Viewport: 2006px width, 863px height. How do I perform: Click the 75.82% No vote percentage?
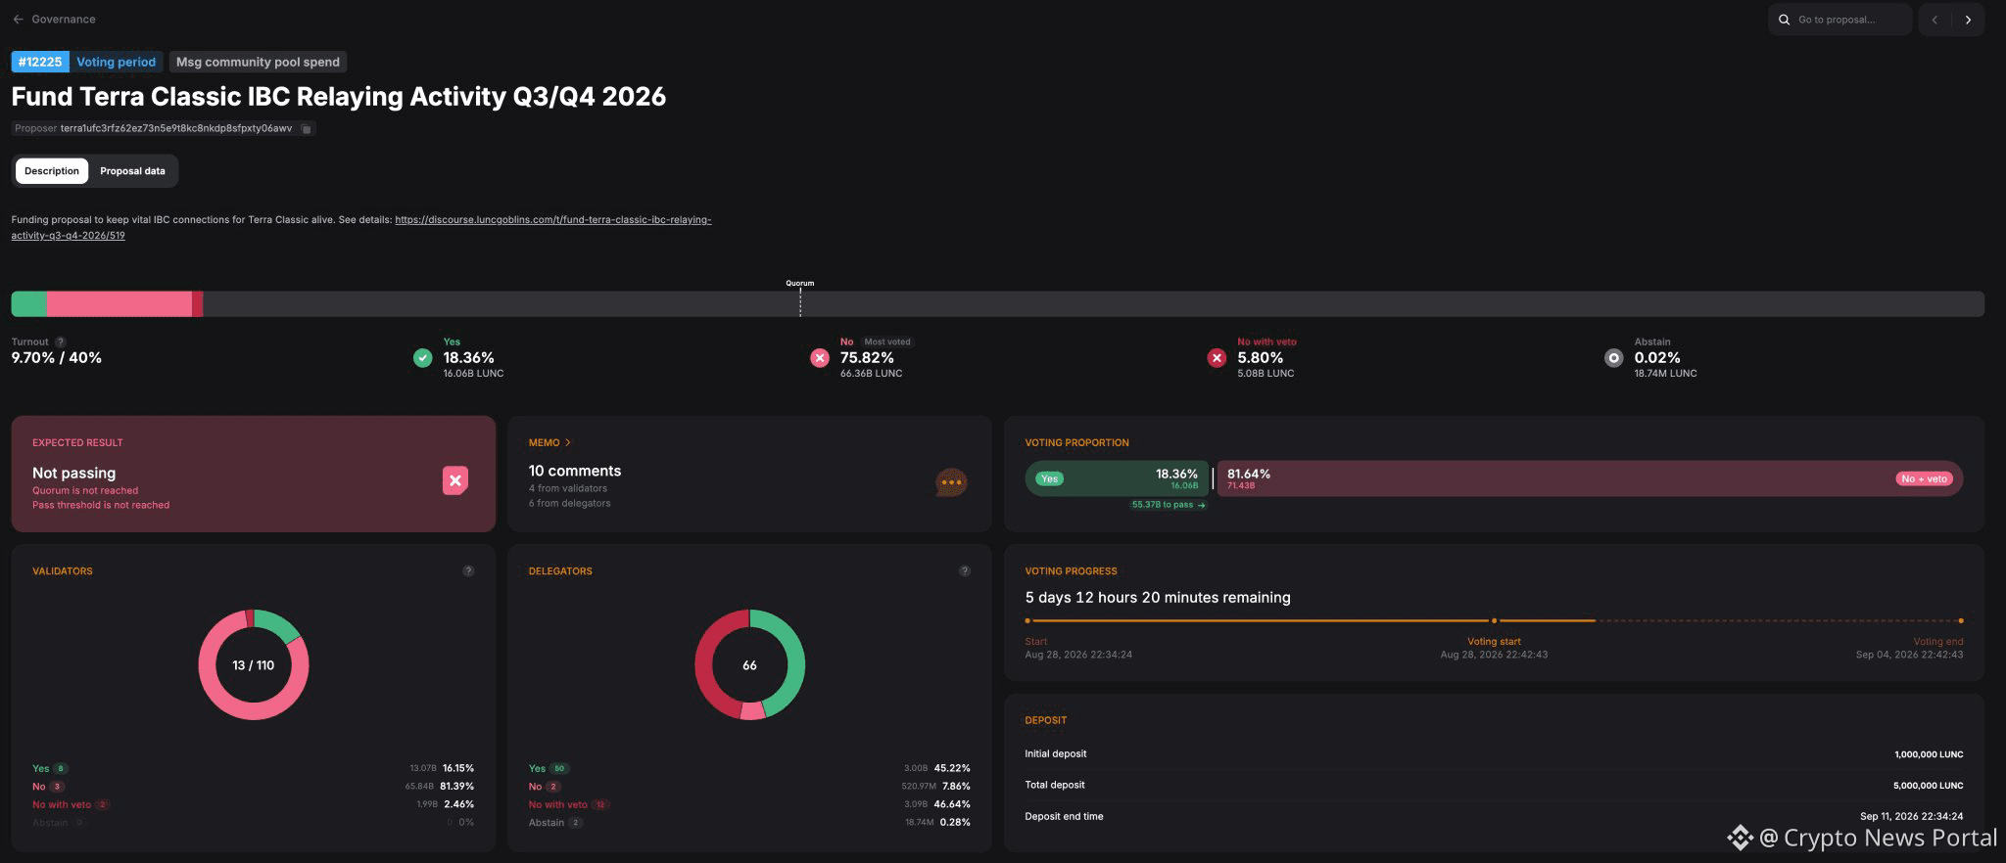point(867,358)
